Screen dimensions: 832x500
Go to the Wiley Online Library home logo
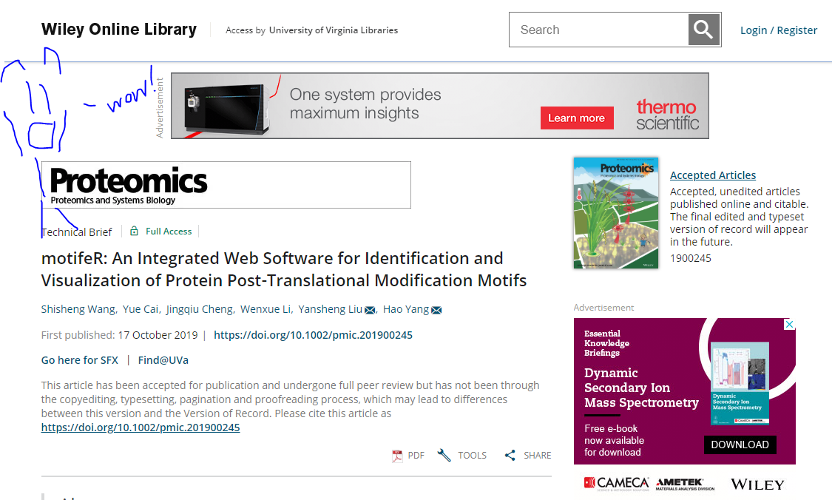pos(119,30)
